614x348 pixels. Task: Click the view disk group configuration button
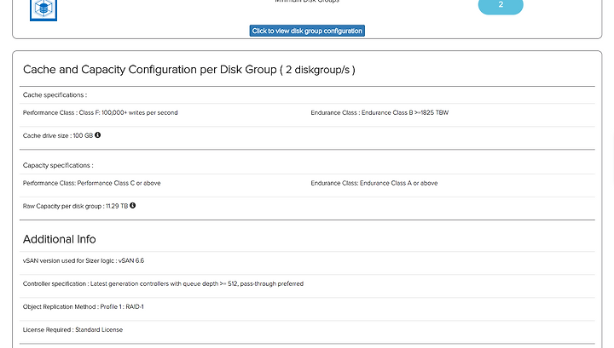pos(307,31)
